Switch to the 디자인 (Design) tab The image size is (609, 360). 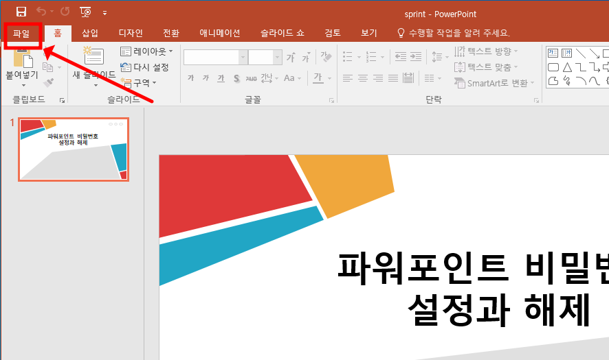pos(131,34)
